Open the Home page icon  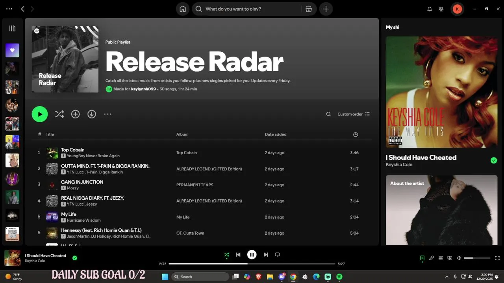[183, 9]
